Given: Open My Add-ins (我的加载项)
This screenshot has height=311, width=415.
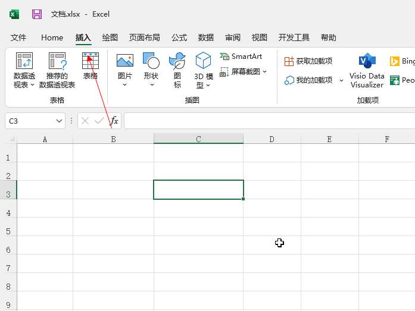Looking at the screenshot, I should pos(308,80).
